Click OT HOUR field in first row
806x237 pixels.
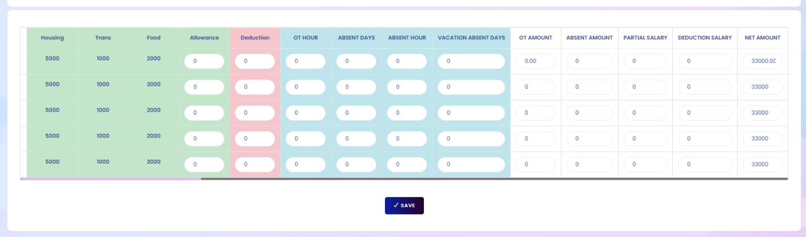coord(305,62)
